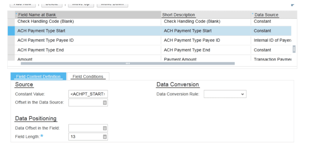Open calculator icon in Field Length input
Screen dimensions: 314x152
coord(105,137)
